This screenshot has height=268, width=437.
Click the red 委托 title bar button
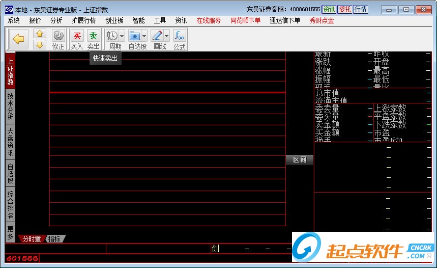pos(345,10)
